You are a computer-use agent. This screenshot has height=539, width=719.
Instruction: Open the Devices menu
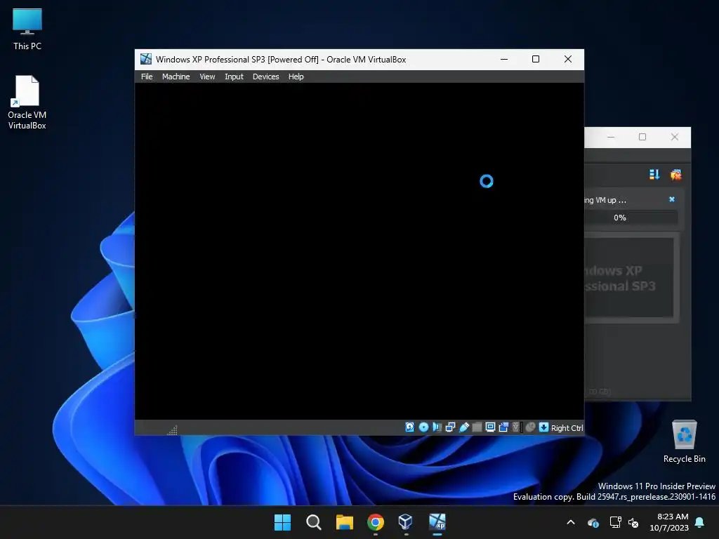tap(265, 76)
